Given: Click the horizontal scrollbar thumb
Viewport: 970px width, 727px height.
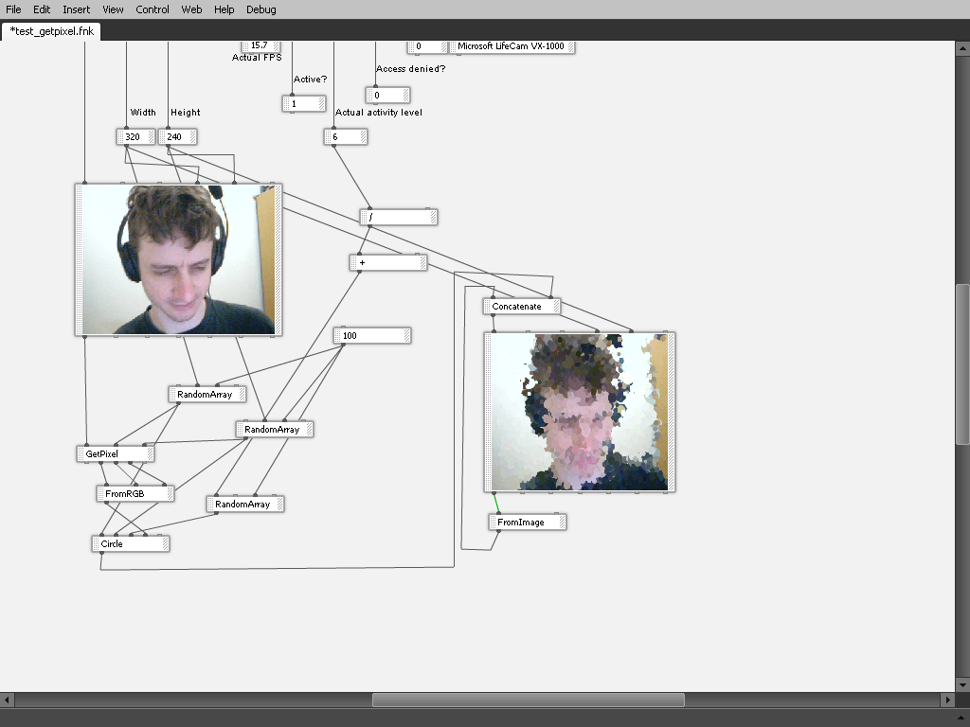Looking at the screenshot, I should 529,700.
